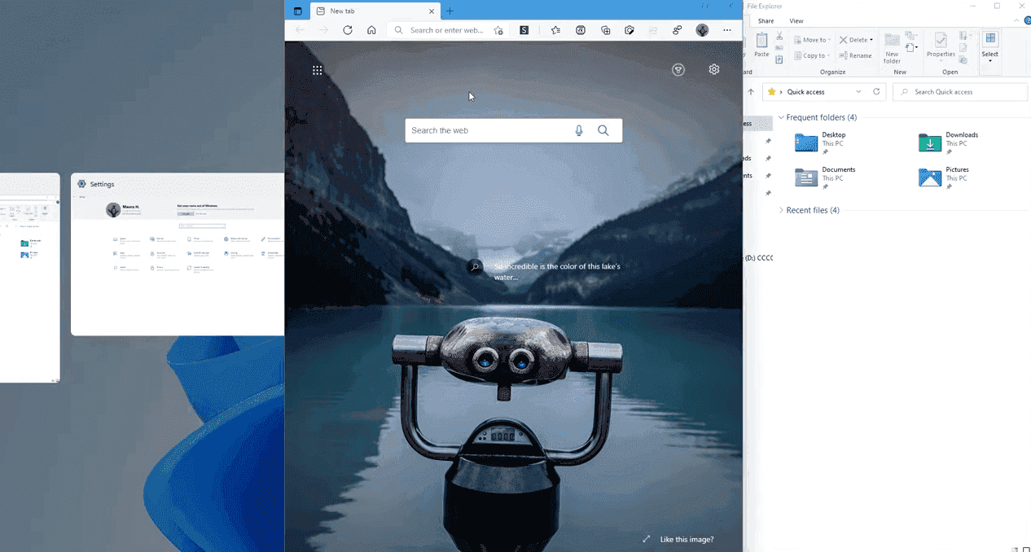Open new tab page settings gear

714,70
